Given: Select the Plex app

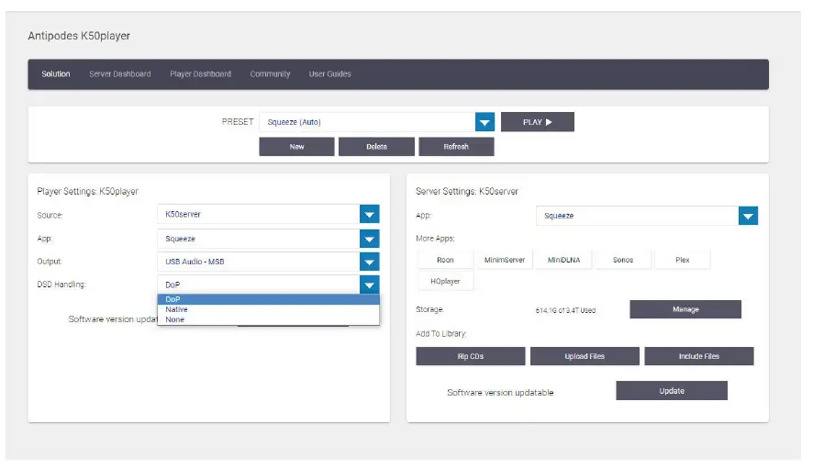Looking at the screenshot, I should (x=683, y=260).
